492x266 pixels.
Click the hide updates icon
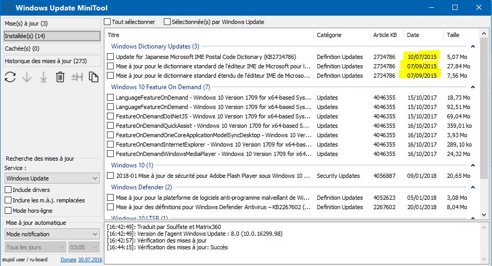77,77
